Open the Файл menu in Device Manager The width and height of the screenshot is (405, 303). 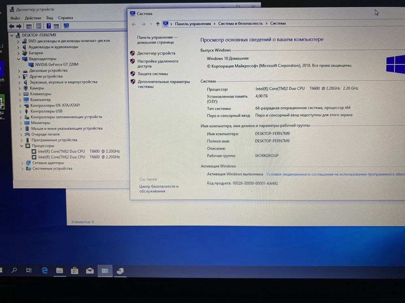point(15,18)
